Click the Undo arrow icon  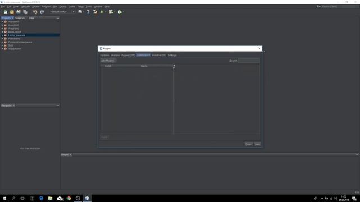tap(35, 12)
